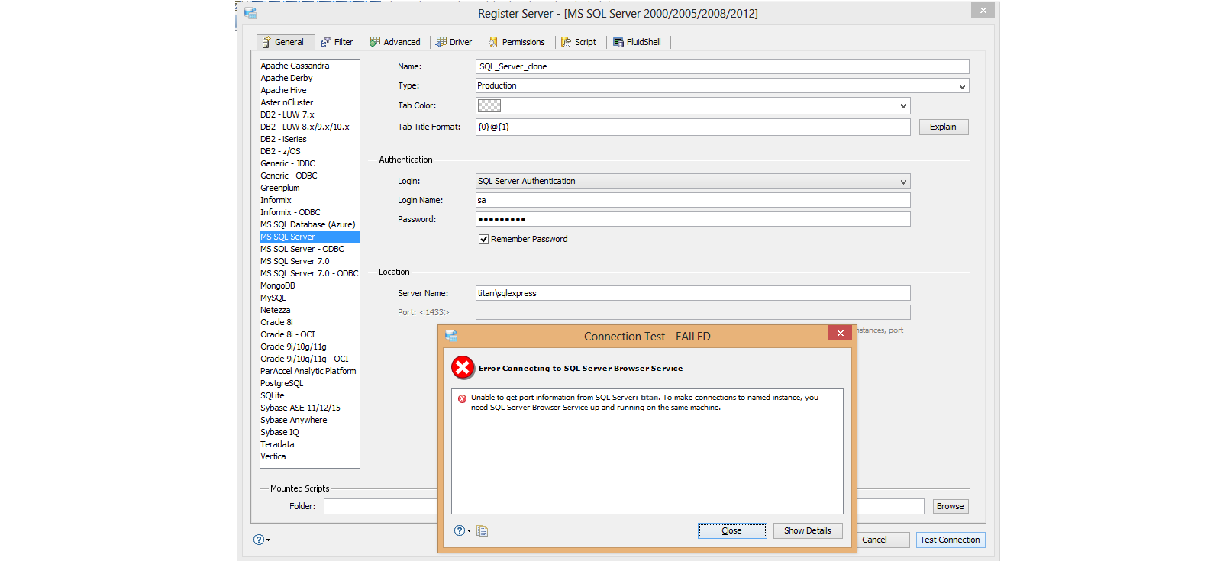This screenshot has width=1217, height=561.
Task: Select 'Informix - ODBC' entry
Action: (x=309, y=212)
